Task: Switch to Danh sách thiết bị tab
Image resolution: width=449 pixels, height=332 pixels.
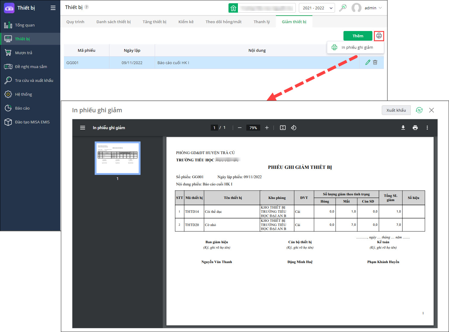Action: (113, 22)
